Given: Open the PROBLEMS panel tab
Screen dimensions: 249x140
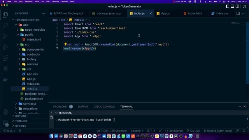Looking at the screenshot, I should pyautogui.click(x=60, y=107).
